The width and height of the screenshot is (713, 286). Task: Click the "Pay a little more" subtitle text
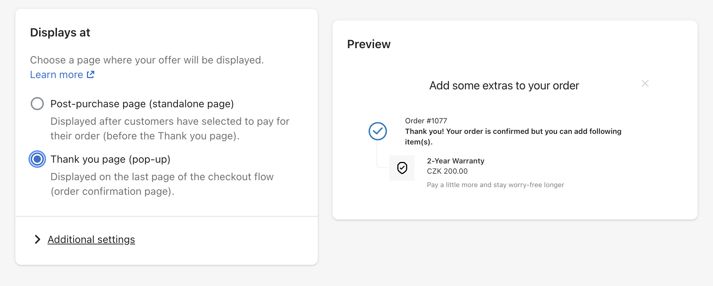[x=495, y=185]
